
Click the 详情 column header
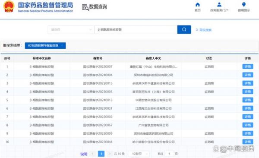point(248,58)
